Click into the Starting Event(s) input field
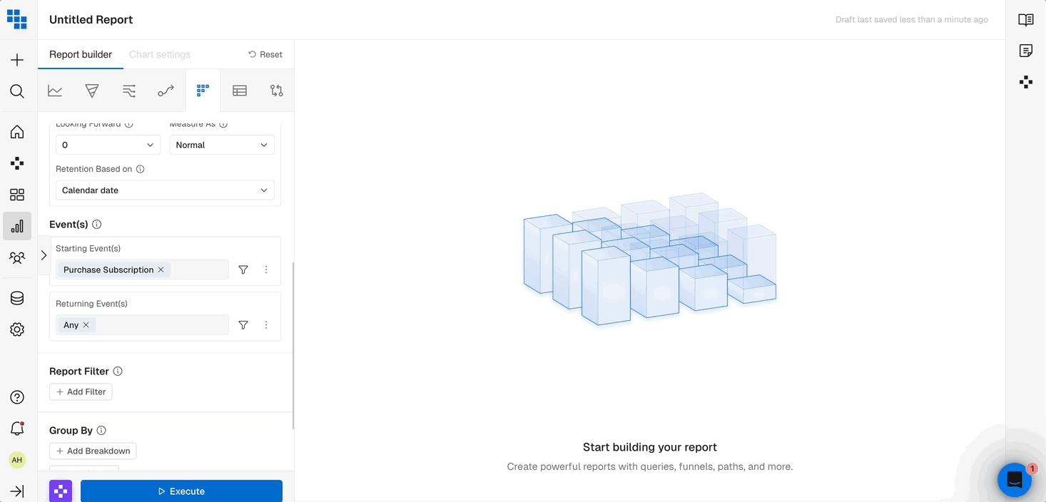 click(x=142, y=270)
